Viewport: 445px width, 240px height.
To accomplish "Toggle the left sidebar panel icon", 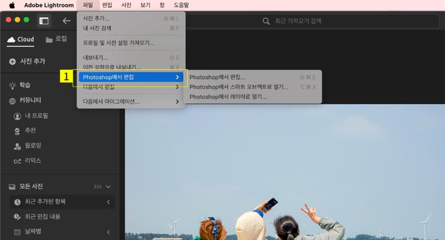I will (44, 21).
